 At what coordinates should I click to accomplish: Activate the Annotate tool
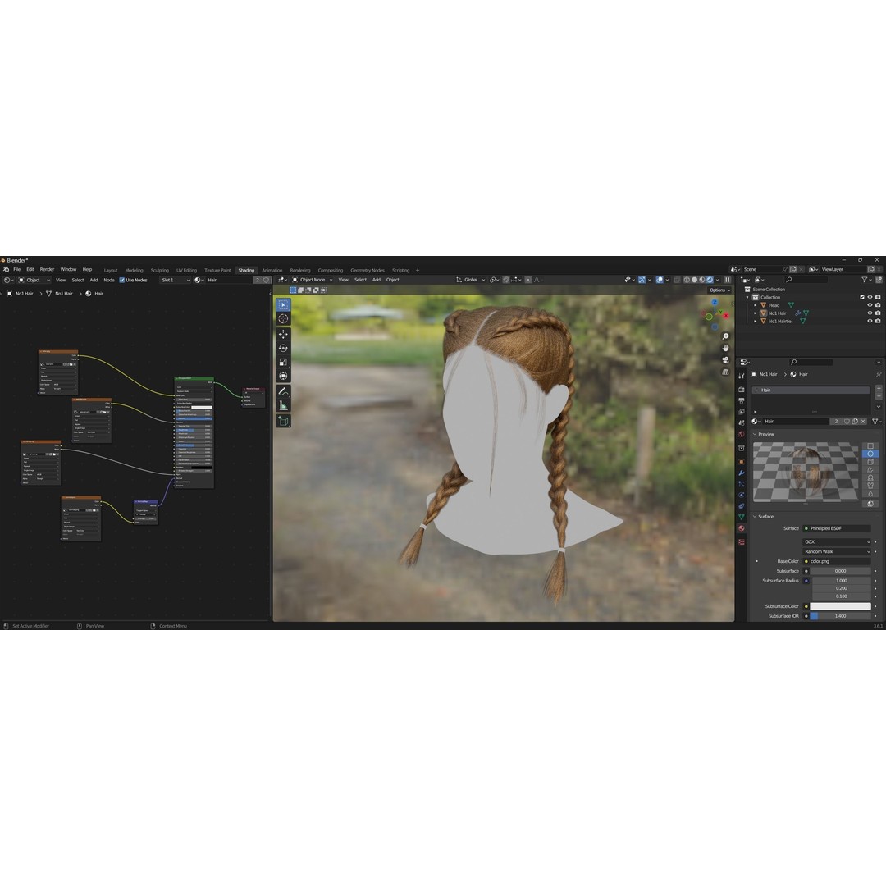click(284, 390)
